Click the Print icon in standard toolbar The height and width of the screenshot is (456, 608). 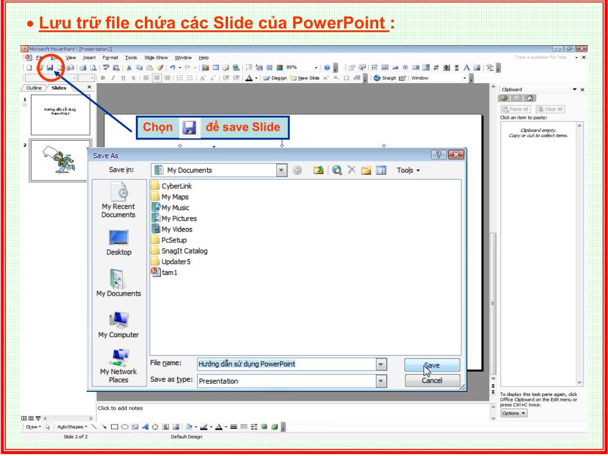click(x=83, y=68)
